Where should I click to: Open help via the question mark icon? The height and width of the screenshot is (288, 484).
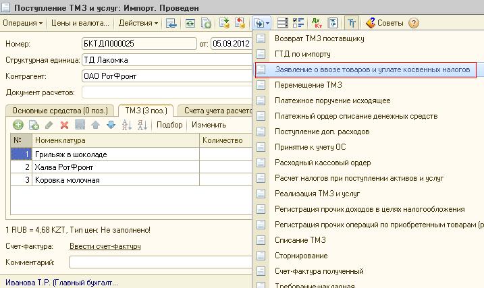(414, 23)
